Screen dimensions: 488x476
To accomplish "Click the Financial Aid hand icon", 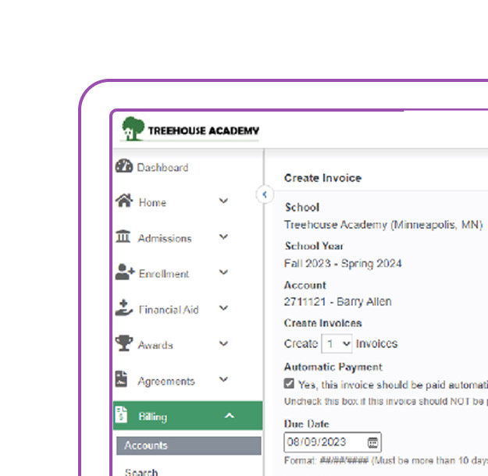I will click(124, 307).
